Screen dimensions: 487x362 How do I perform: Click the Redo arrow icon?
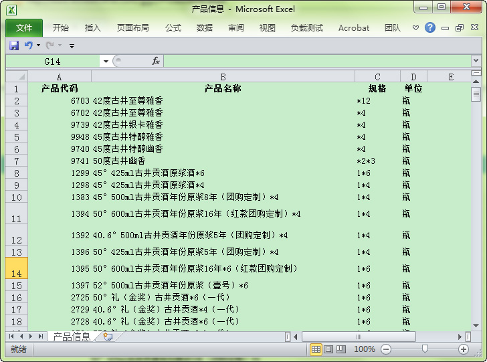click(50, 46)
